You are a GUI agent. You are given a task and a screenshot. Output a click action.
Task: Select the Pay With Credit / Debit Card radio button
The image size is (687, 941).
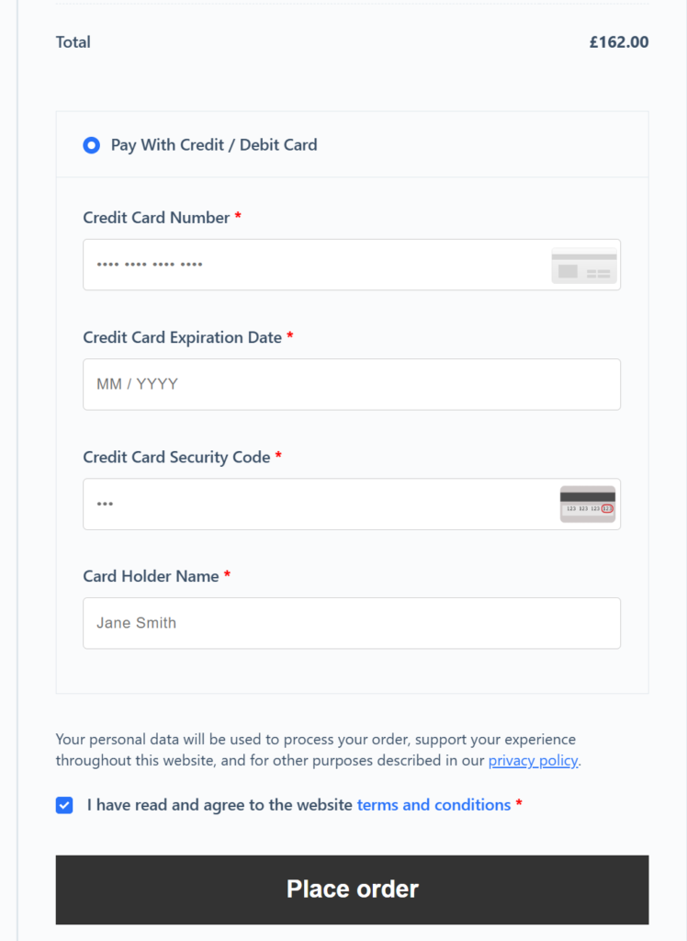tap(91, 145)
